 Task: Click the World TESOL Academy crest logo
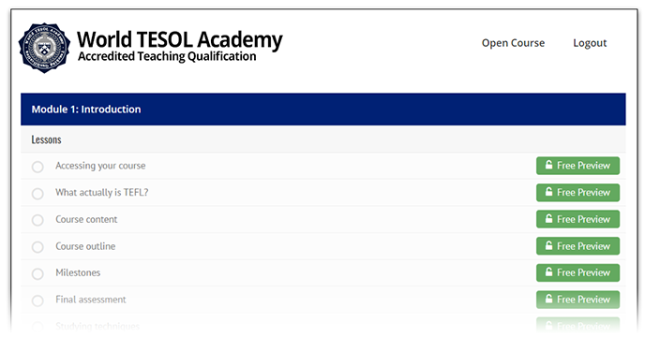pos(44,48)
